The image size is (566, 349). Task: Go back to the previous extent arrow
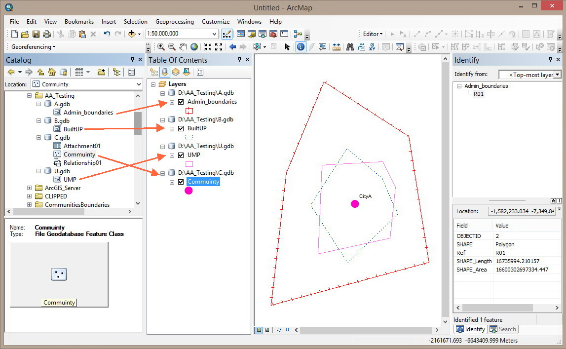click(232, 47)
